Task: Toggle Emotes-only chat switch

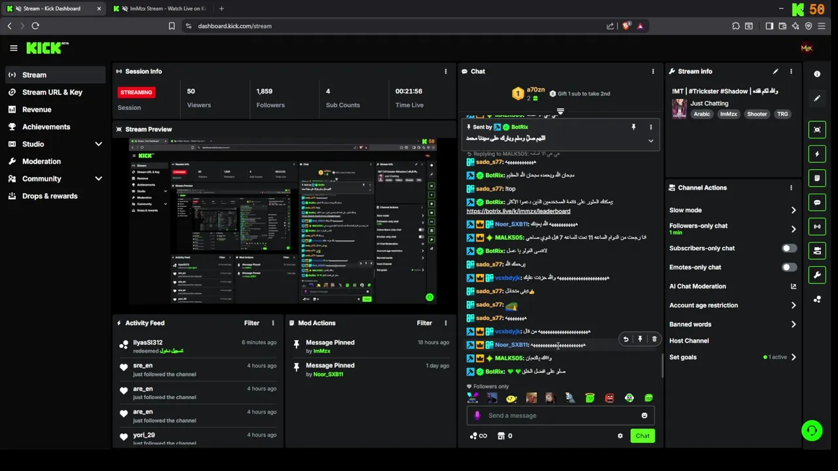Action: pos(790,268)
